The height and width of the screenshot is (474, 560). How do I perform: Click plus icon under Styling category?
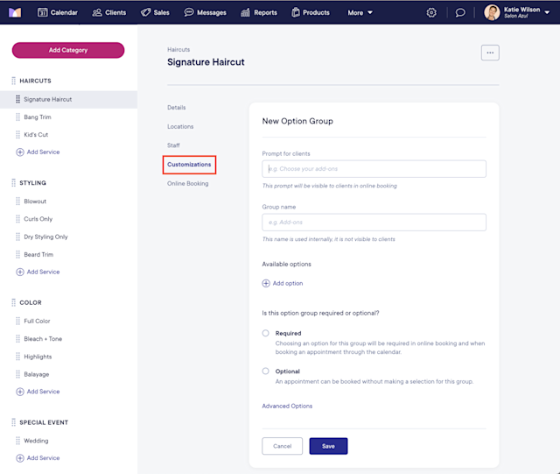(20, 272)
